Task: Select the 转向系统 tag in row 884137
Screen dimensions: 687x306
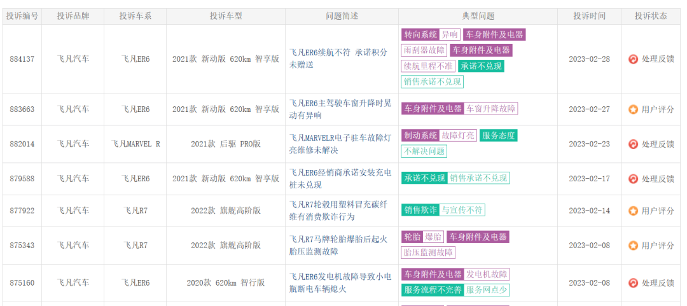Action: (420, 34)
